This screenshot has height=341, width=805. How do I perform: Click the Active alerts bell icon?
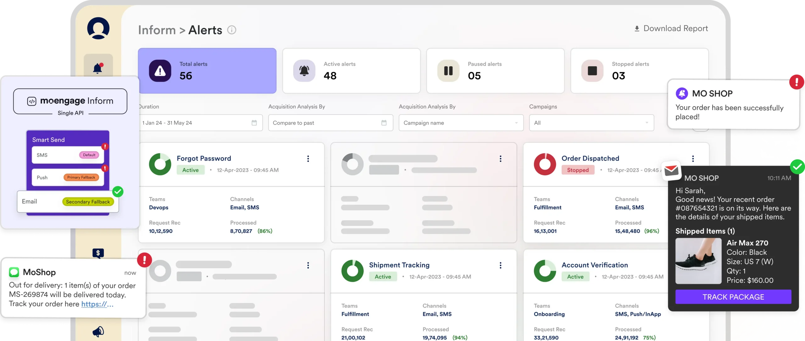point(304,71)
